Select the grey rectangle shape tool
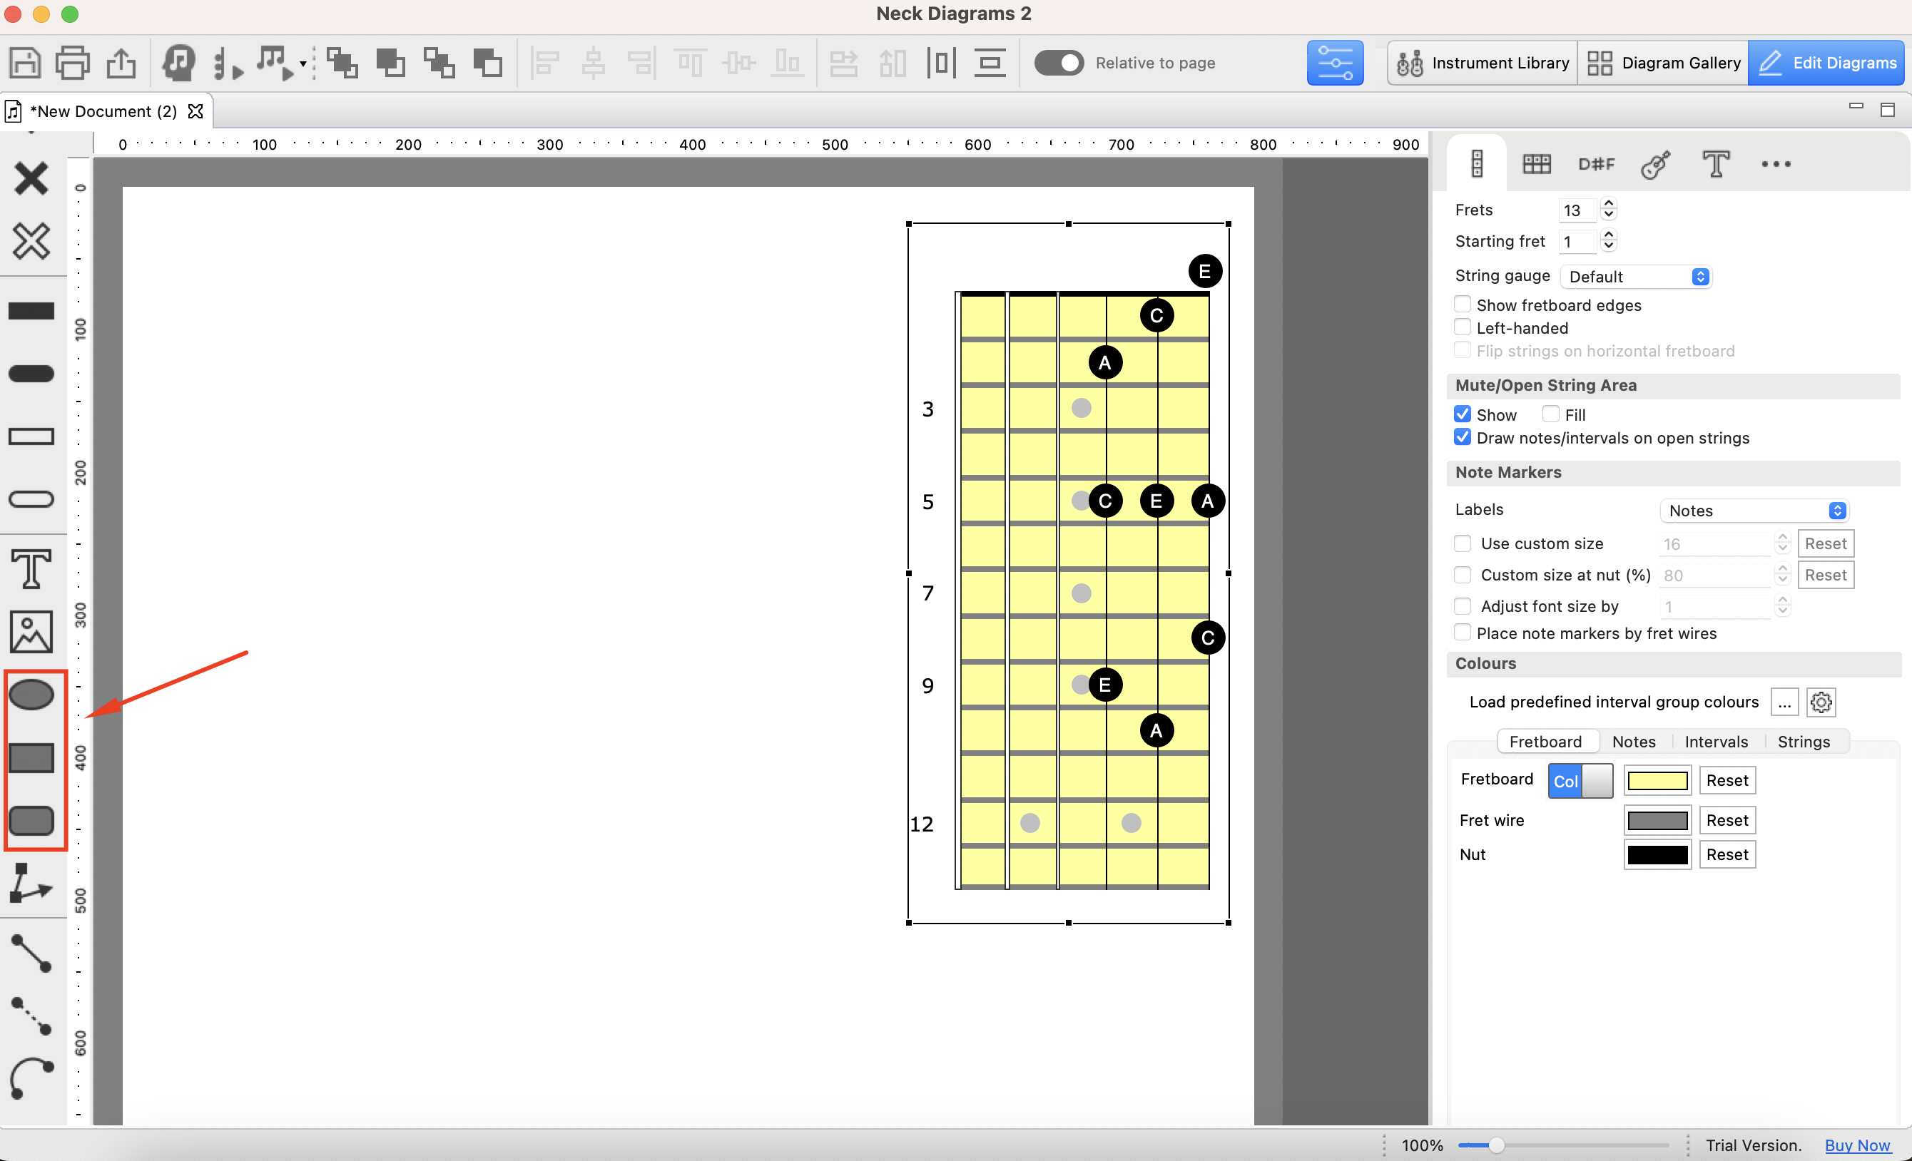 click(31, 757)
